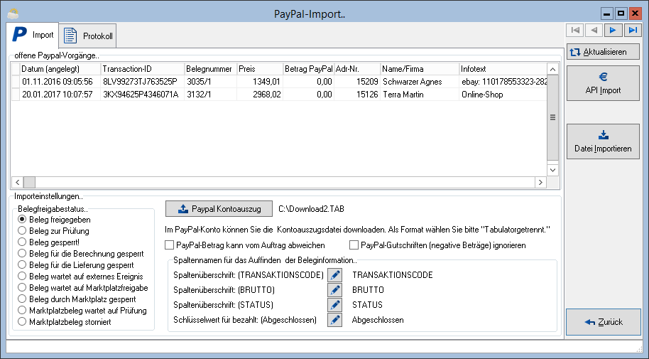
Task: Select Beleg zur Prüfung option
Action: [53, 231]
